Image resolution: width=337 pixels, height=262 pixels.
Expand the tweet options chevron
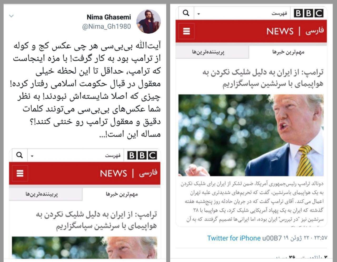(x=11, y=16)
